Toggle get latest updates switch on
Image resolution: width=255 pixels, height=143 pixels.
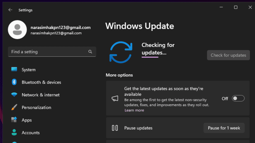click(238, 99)
